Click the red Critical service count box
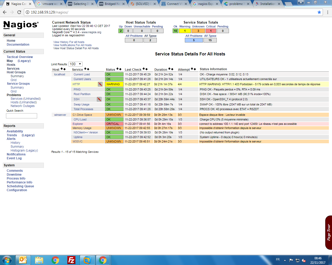 tap(211, 31)
